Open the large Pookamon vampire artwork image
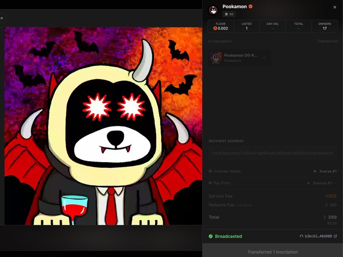 [103, 126]
